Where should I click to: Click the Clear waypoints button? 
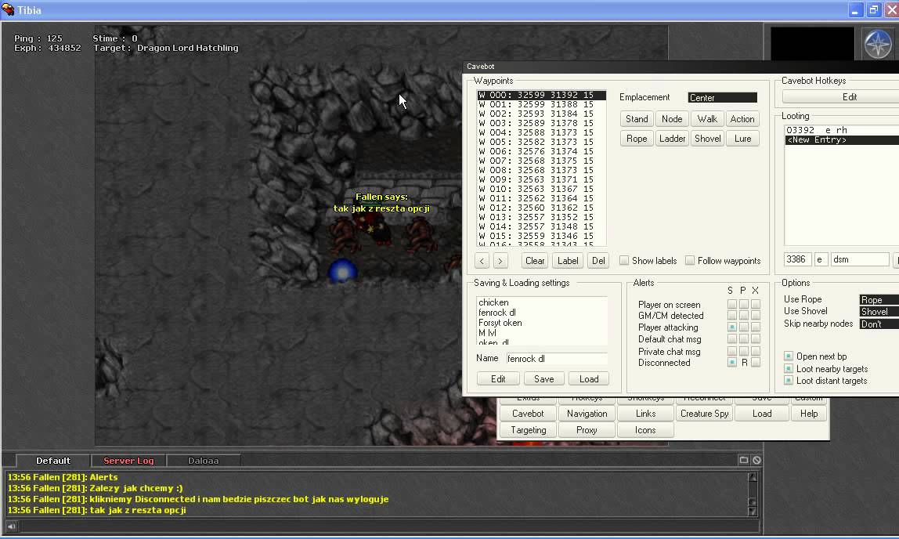(535, 261)
